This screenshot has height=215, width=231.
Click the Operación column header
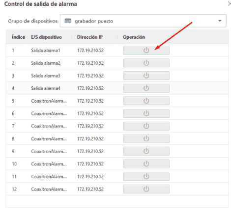point(134,37)
